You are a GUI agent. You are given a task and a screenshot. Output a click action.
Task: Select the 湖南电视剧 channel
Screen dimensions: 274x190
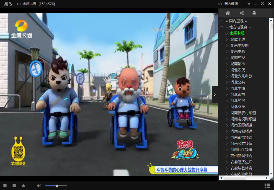[239, 45]
